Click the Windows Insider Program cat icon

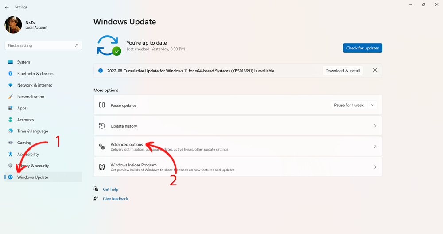pyautogui.click(x=102, y=167)
